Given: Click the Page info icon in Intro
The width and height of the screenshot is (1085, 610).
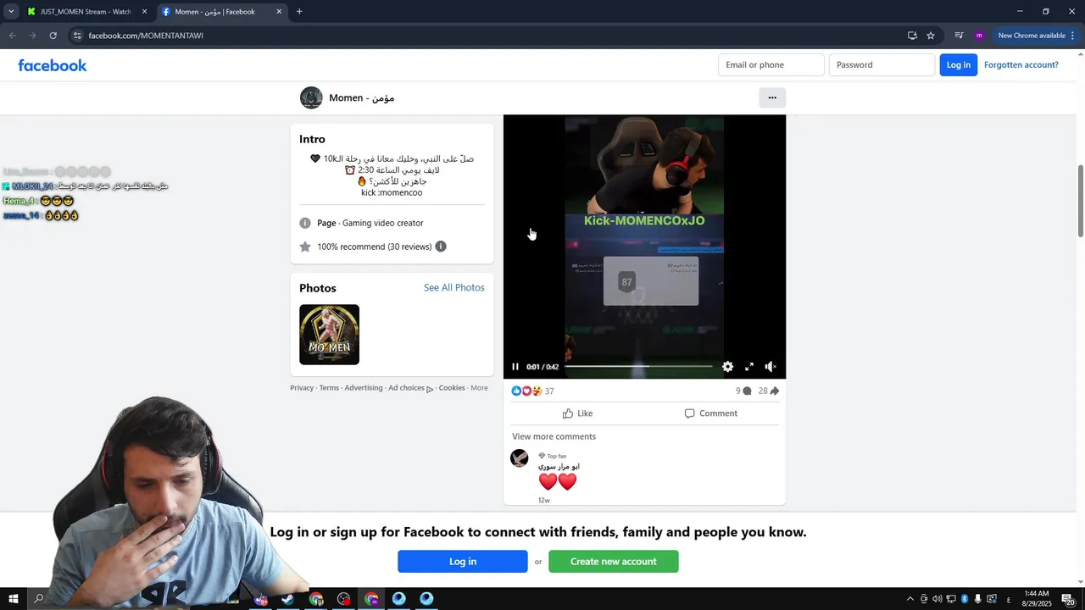Looking at the screenshot, I should 305,223.
